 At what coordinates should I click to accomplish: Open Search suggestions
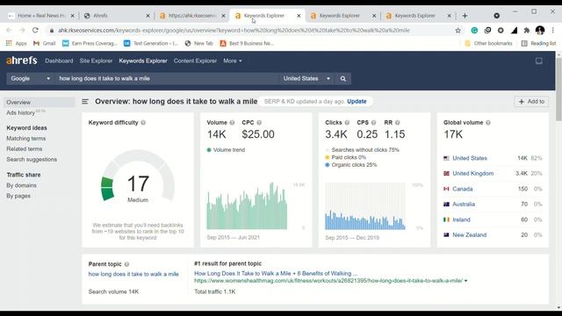(32, 160)
